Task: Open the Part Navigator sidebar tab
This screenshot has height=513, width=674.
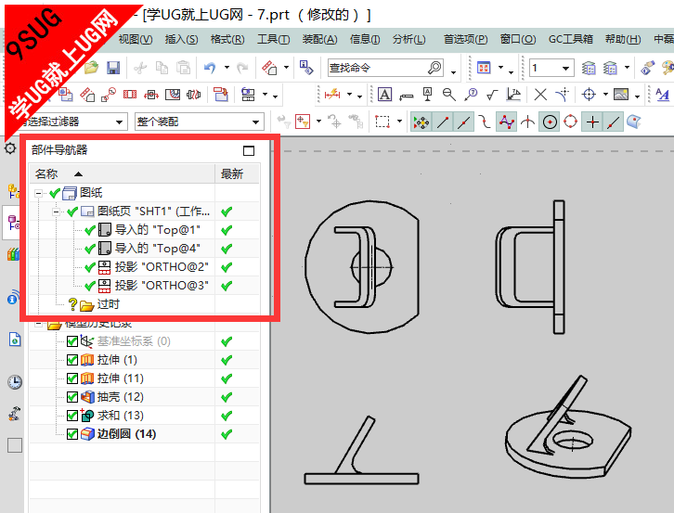Action: coord(13,222)
